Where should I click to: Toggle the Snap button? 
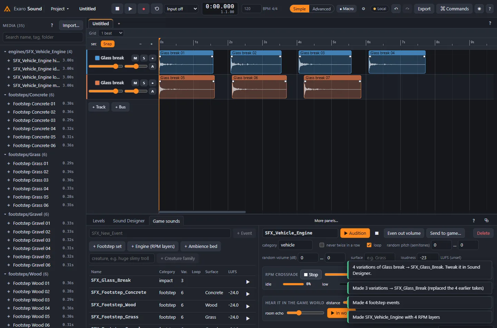coord(107,44)
